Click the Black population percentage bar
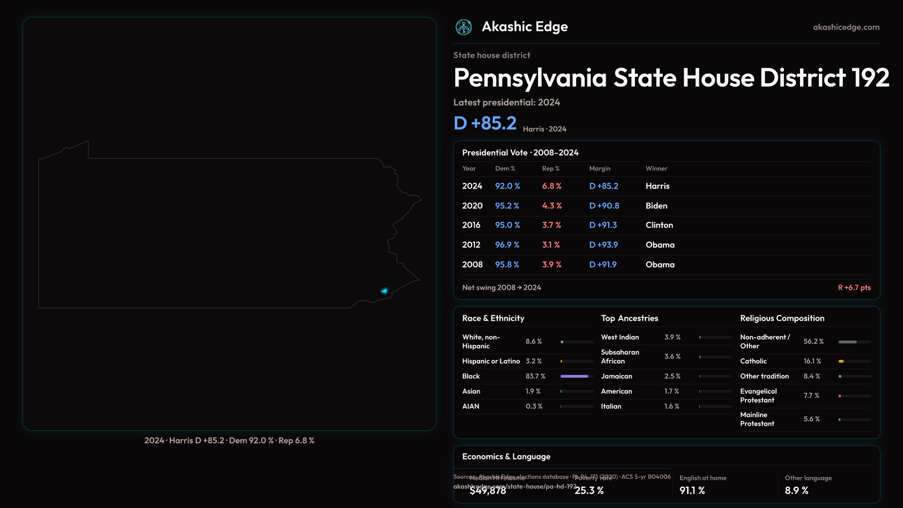 [576, 376]
